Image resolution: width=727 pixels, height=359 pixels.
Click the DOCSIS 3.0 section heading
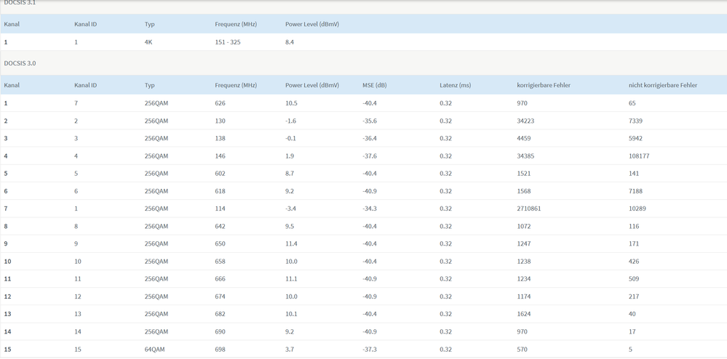[x=20, y=63]
